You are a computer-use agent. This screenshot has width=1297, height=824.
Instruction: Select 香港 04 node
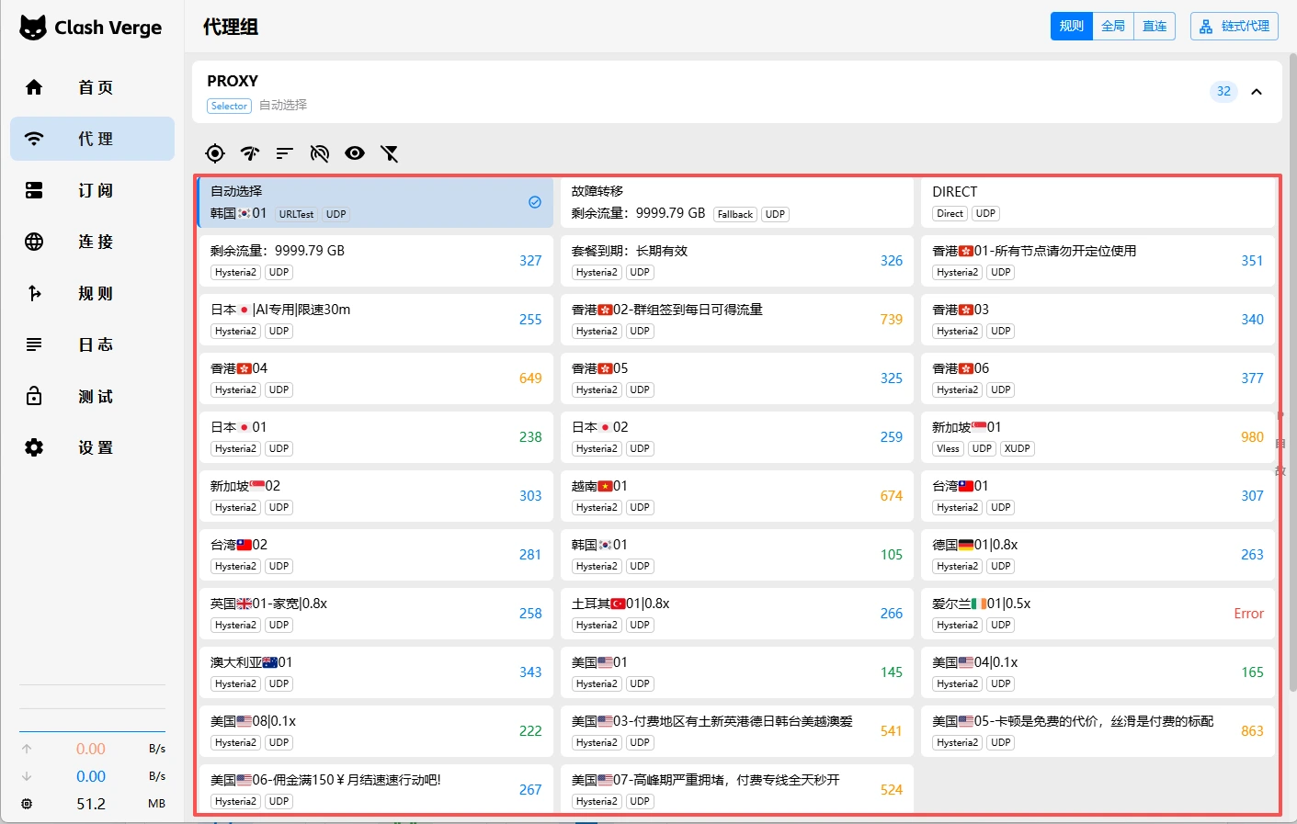pos(376,378)
